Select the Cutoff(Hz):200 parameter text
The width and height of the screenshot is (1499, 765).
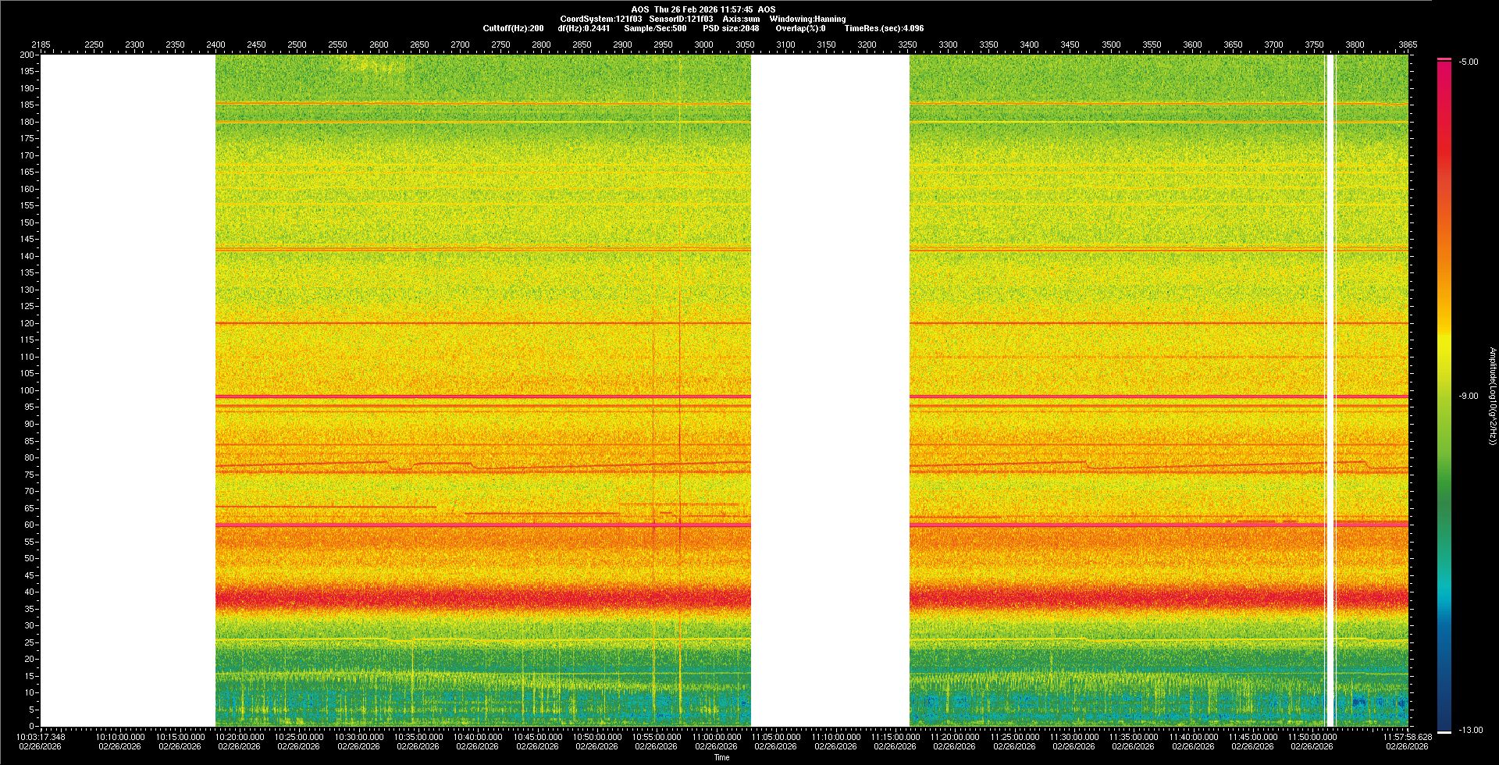(x=513, y=28)
